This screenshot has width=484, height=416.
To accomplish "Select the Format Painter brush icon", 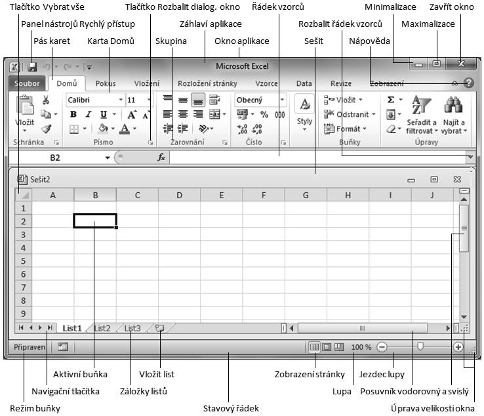I will [46, 129].
